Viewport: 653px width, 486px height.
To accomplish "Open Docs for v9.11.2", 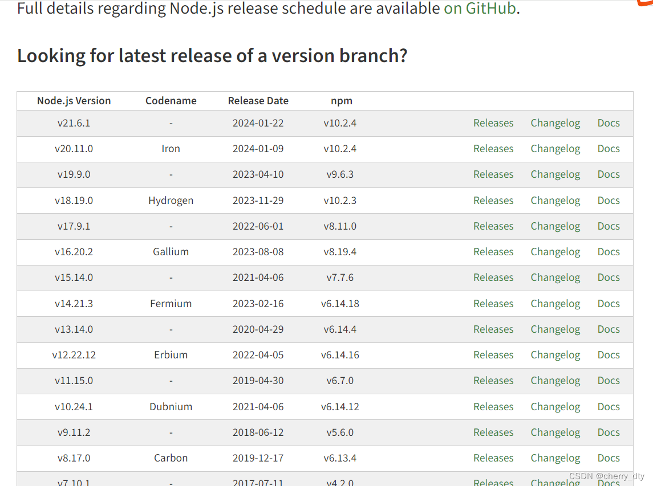I will coord(609,433).
